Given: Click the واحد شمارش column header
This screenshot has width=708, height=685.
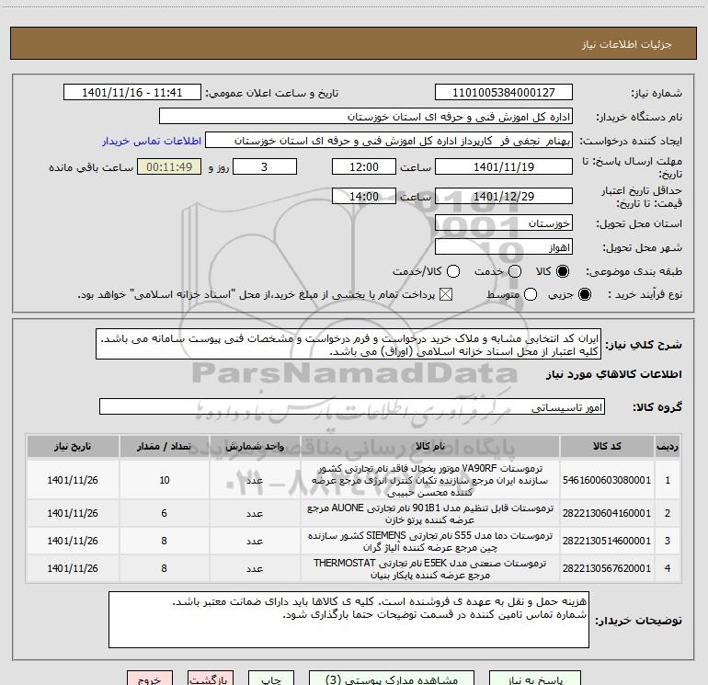Looking at the screenshot, I should pos(255,447).
